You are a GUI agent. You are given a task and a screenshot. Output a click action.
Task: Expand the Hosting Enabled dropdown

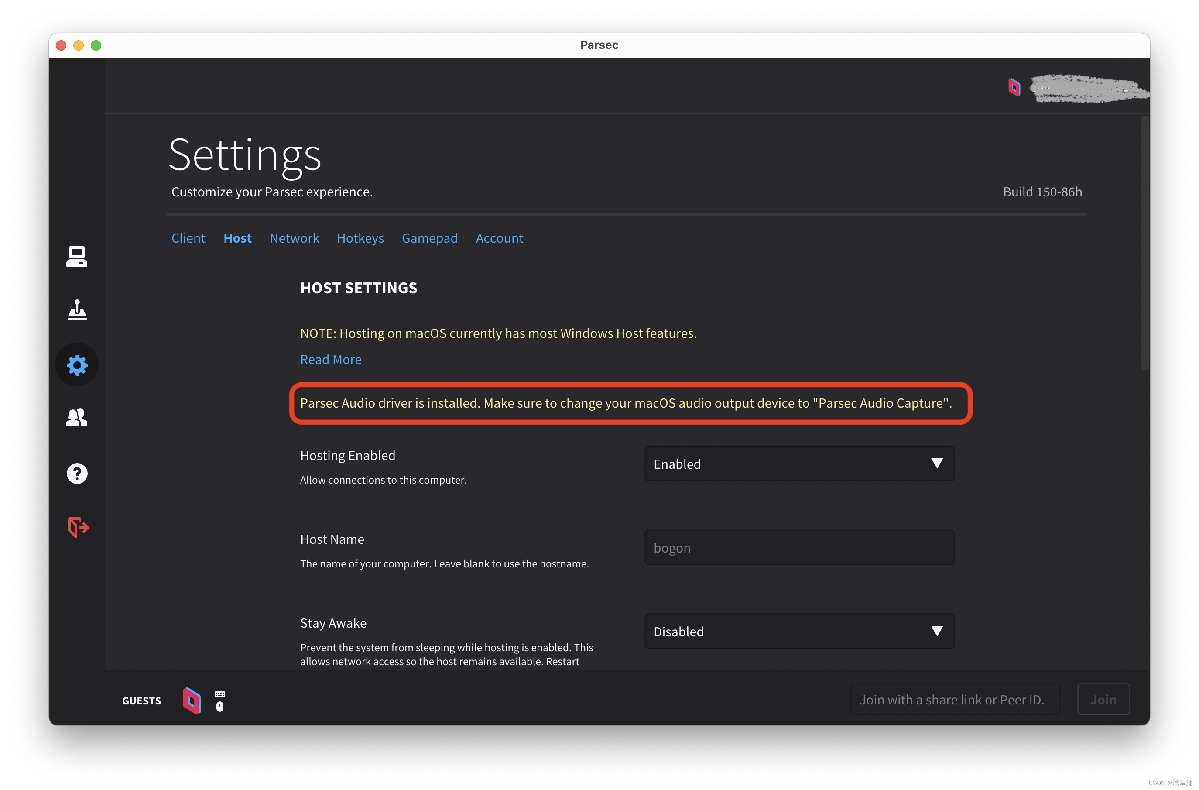tap(799, 464)
